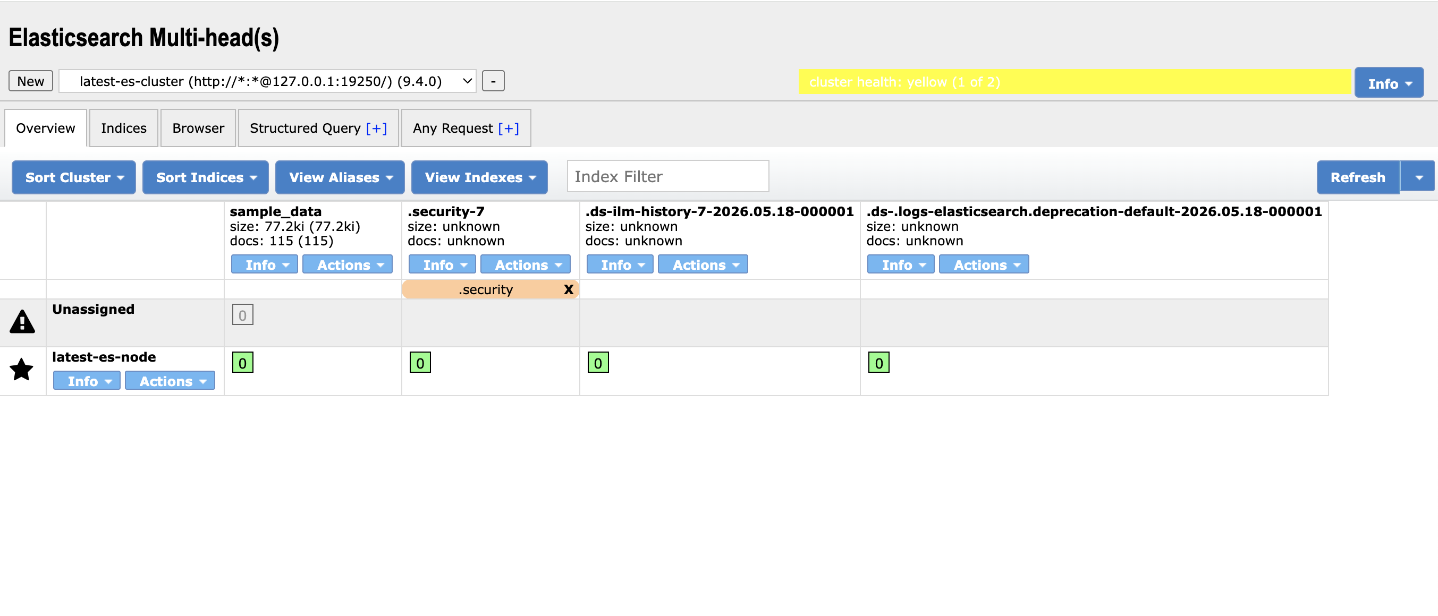This screenshot has height=616, width=1438.
Task: Click the yellow cluster health bar
Action: [x=1075, y=82]
